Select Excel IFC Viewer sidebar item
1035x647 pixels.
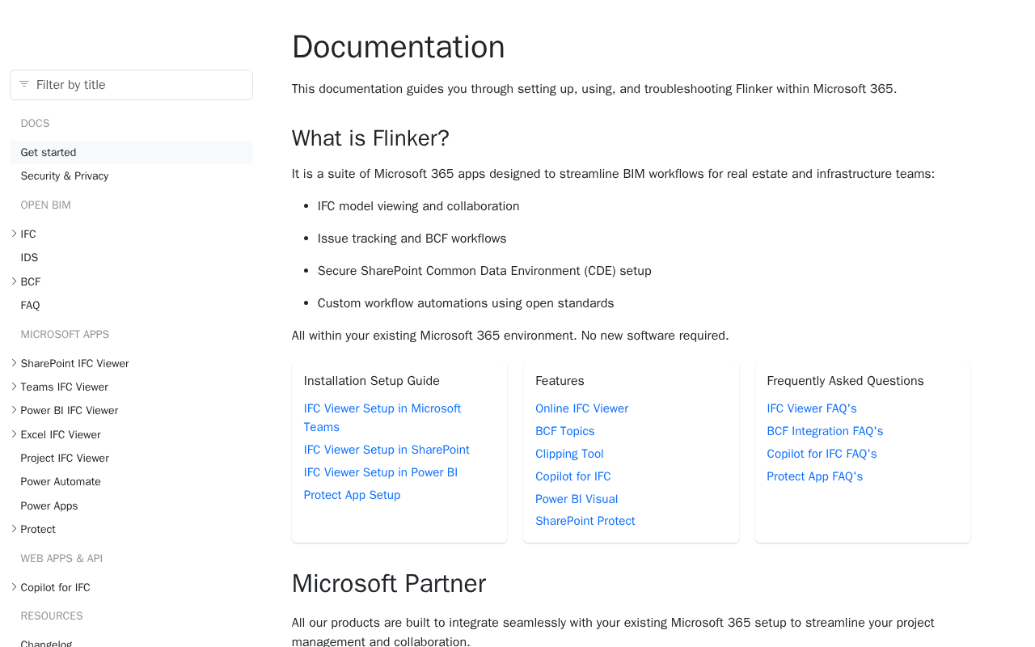(61, 435)
